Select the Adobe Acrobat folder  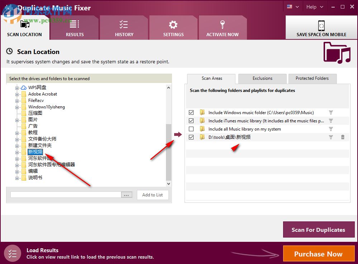click(43, 94)
